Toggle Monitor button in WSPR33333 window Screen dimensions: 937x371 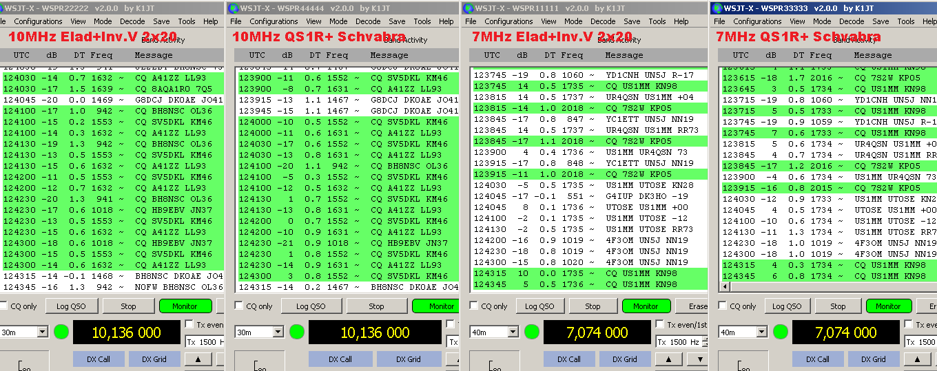(888, 306)
